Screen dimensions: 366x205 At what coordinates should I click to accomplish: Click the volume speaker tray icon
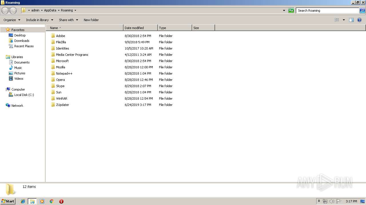[x=332, y=201]
